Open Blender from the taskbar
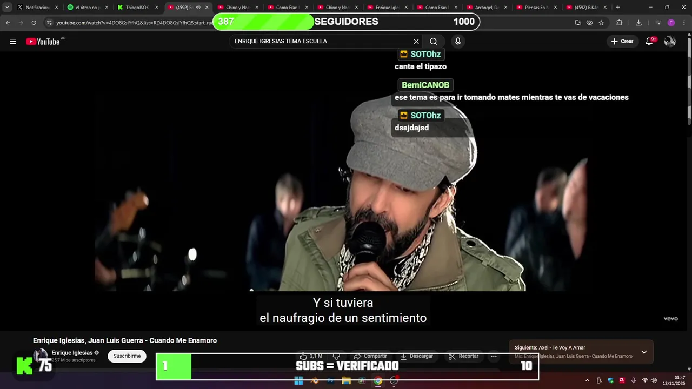 [x=315, y=381]
